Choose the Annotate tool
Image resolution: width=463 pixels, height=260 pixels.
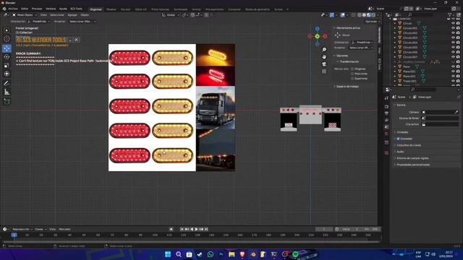click(x=7, y=84)
